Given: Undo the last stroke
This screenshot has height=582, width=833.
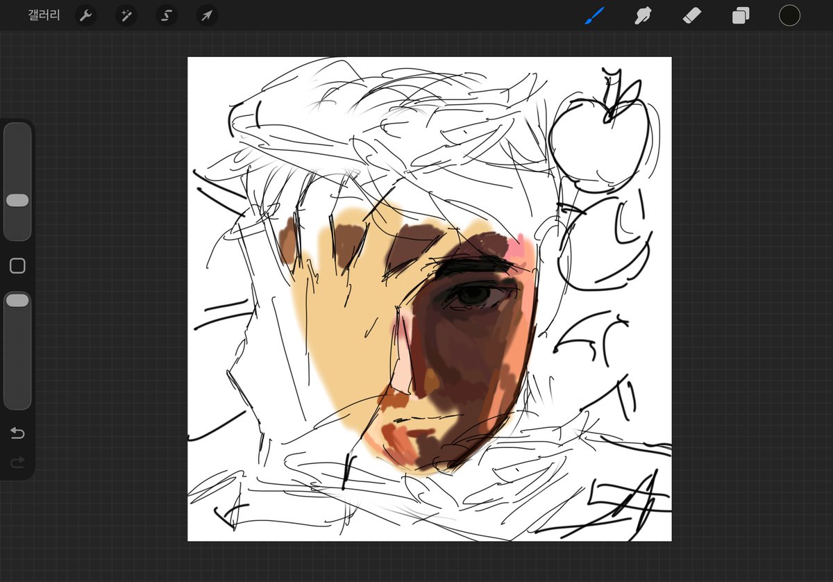Looking at the screenshot, I should point(17,434).
